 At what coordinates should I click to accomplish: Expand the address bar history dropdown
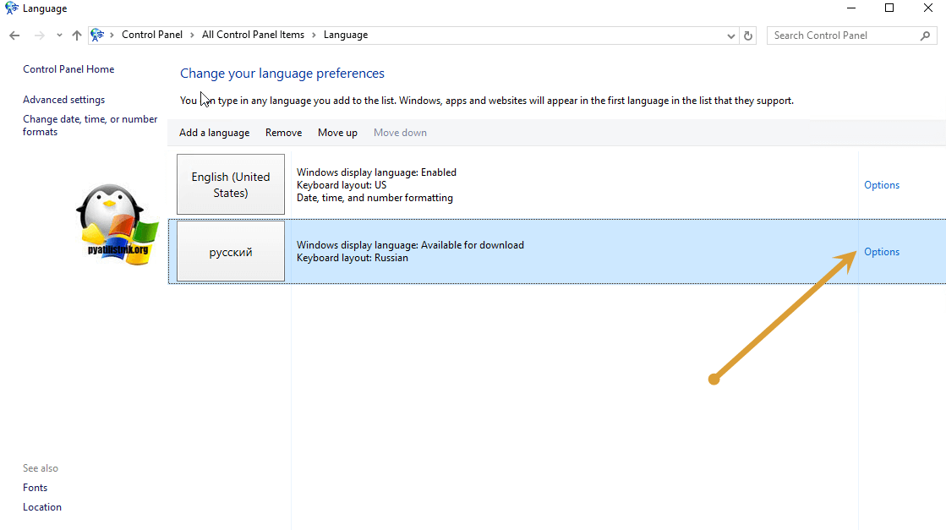click(731, 36)
